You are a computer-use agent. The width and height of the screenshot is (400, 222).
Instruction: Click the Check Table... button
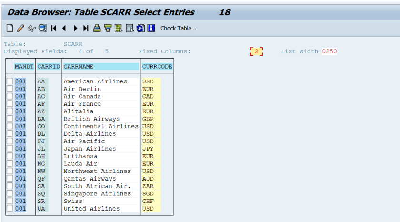[178, 28]
